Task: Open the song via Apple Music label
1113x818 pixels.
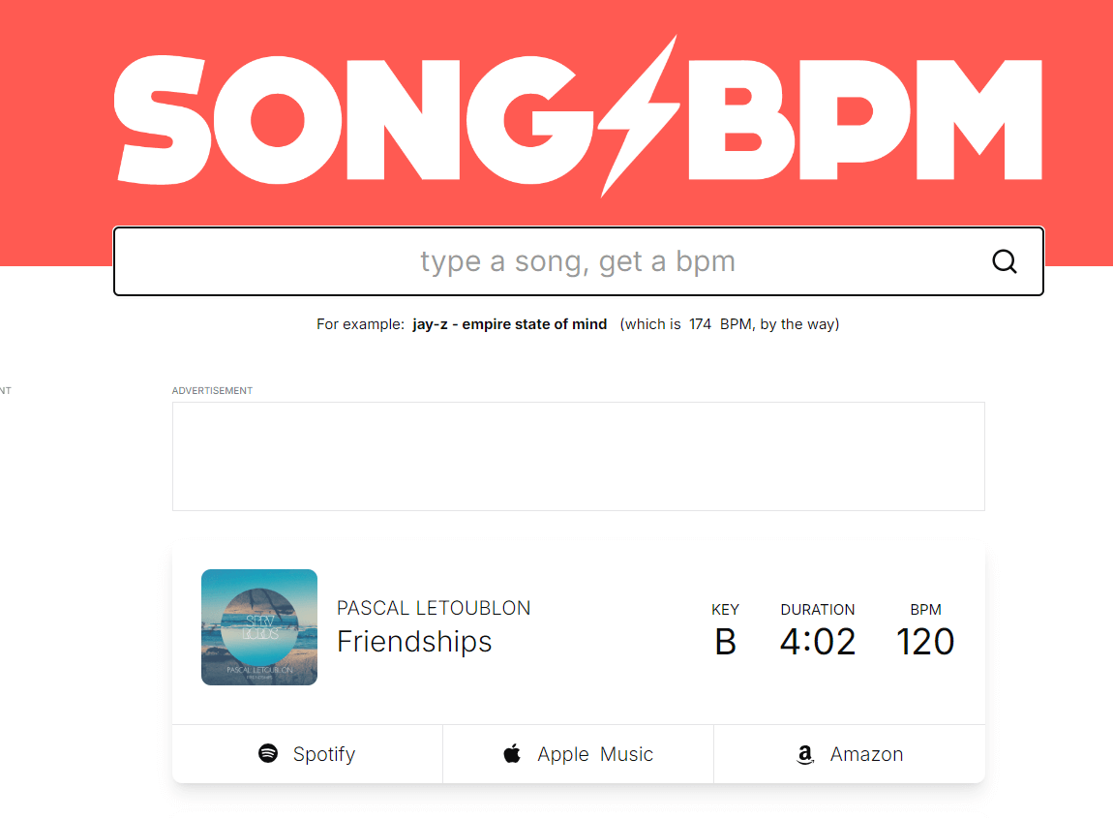Action: [x=595, y=754]
